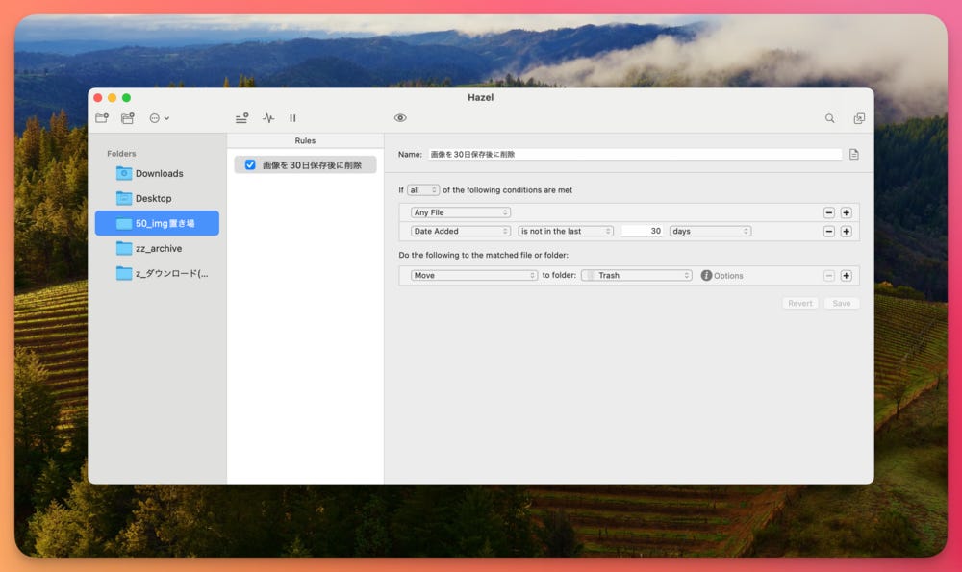The width and height of the screenshot is (962, 572).
Task: Open the rule activity log icon
Action: [x=268, y=118]
